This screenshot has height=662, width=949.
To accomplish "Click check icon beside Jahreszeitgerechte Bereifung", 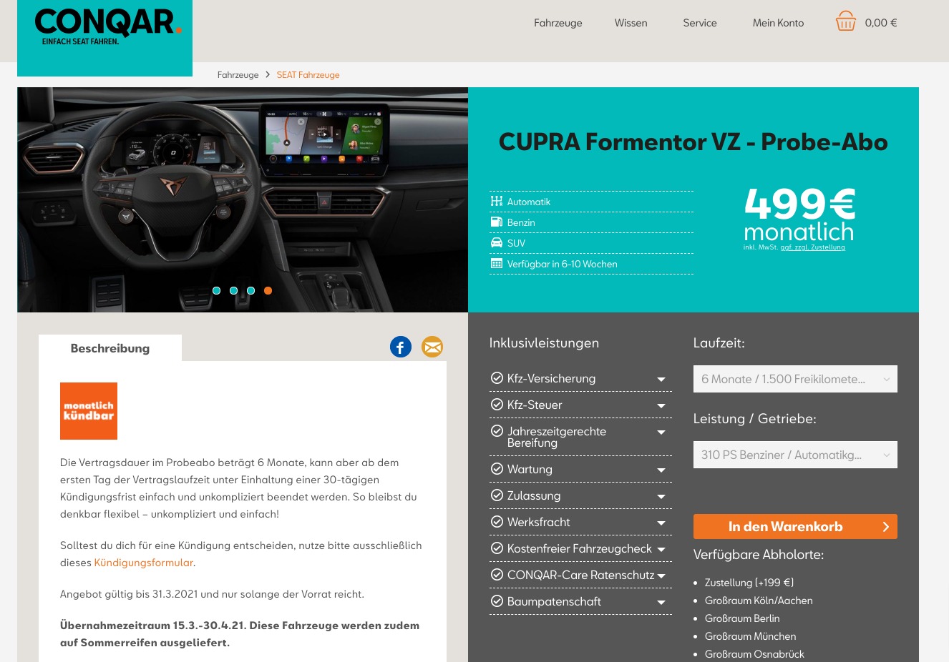I will tap(497, 431).
